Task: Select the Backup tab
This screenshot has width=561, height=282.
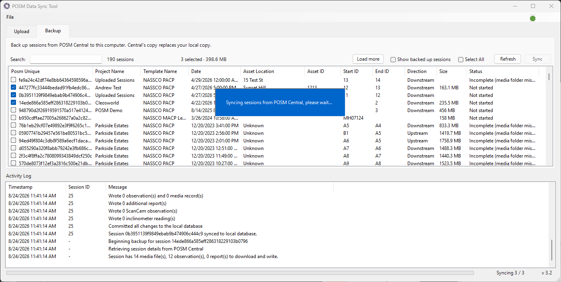Action: [x=53, y=31]
